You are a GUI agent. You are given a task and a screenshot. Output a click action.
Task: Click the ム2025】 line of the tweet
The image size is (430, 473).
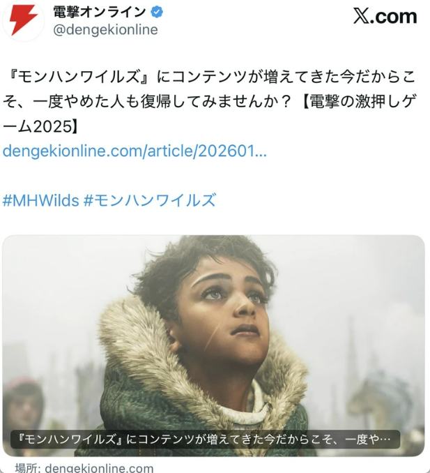(40, 126)
